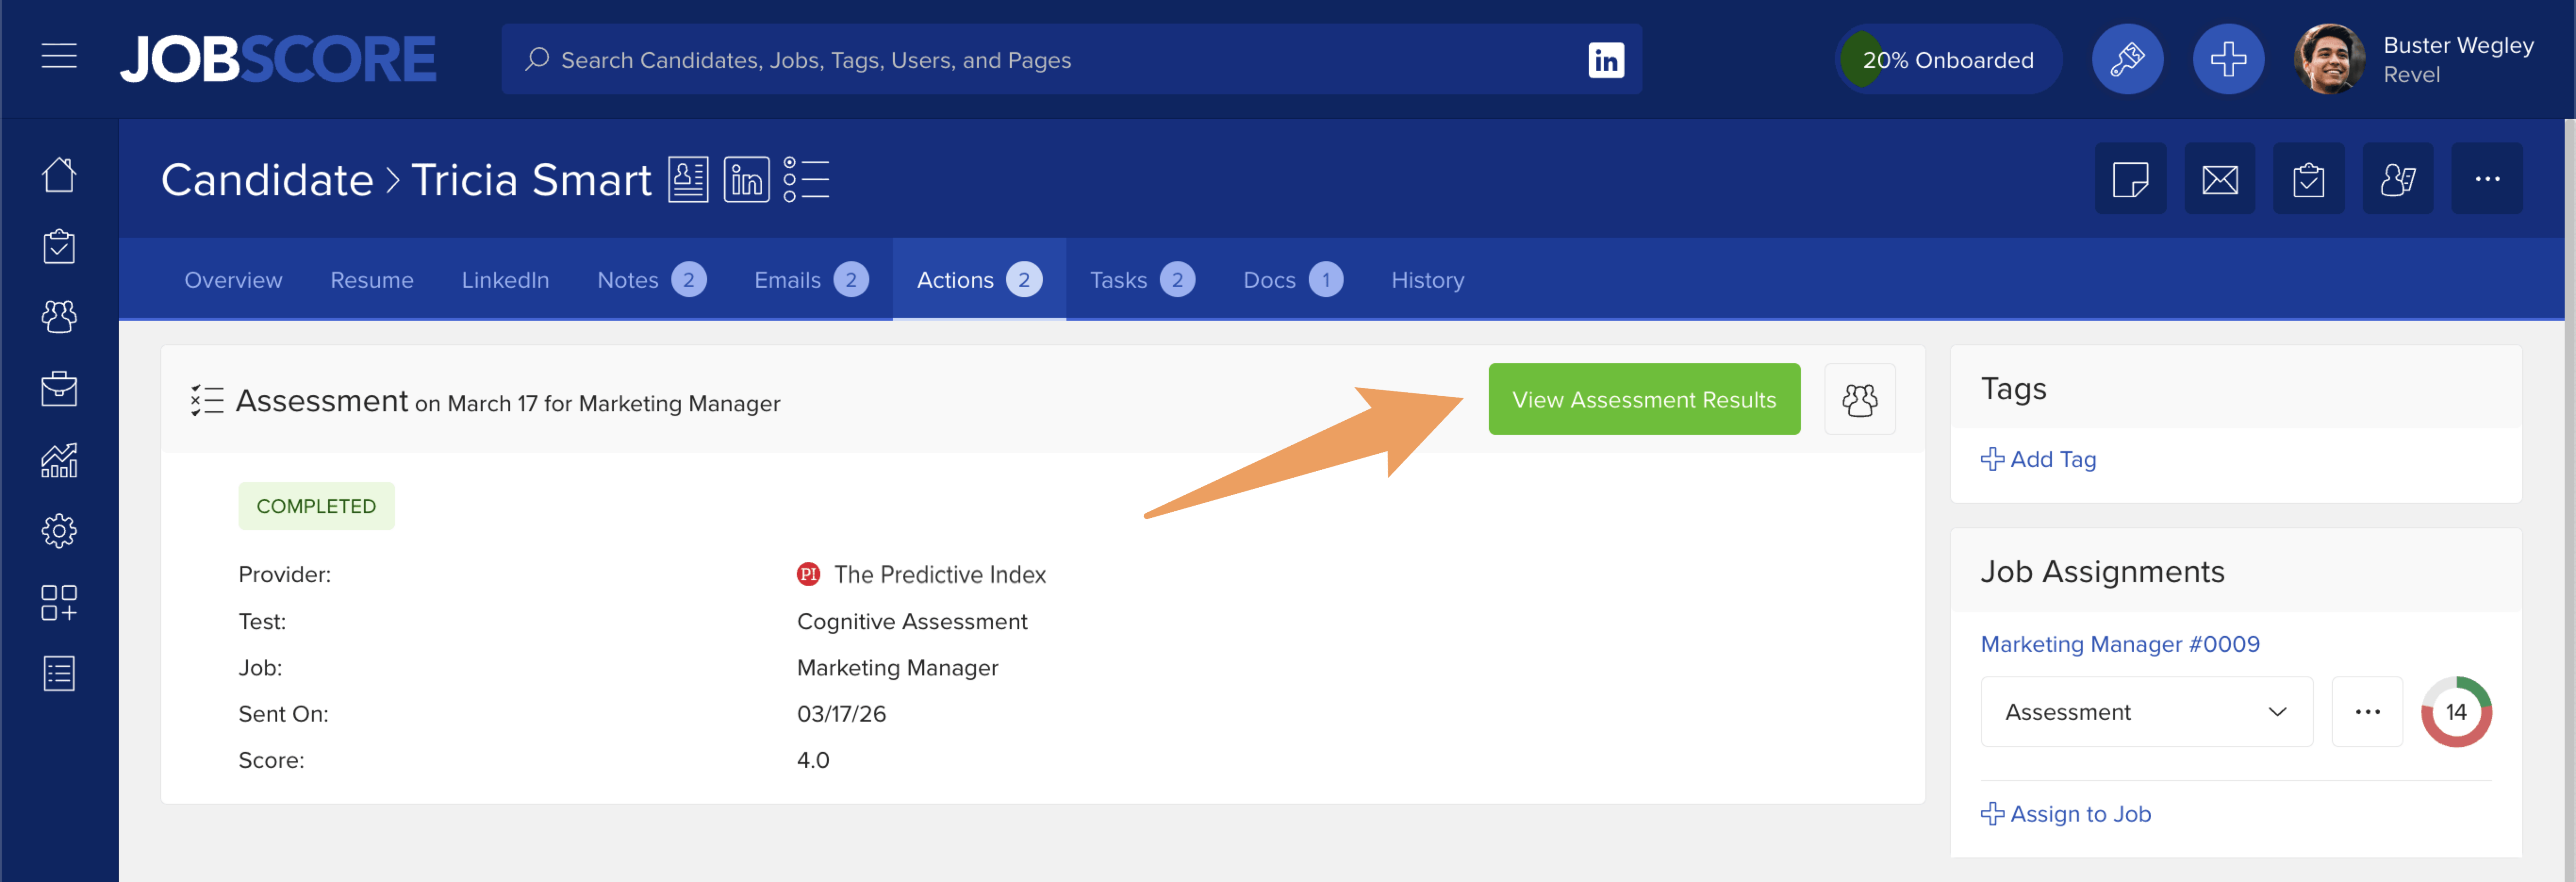Image resolution: width=2576 pixels, height=882 pixels.
Task: Click the list icon beside candidate name
Action: click(806, 180)
